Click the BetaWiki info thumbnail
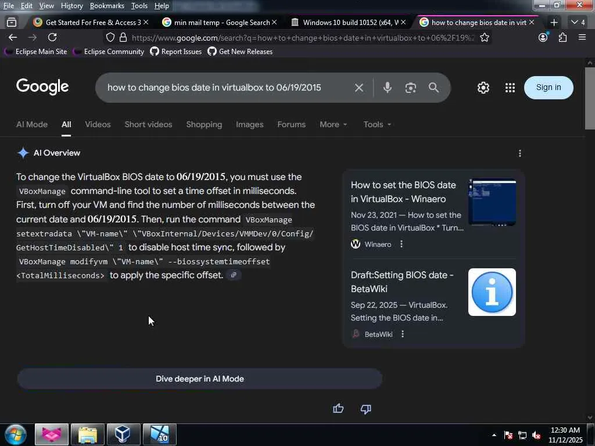This screenshot has height=446, width=595. click(x=492, y=292)
